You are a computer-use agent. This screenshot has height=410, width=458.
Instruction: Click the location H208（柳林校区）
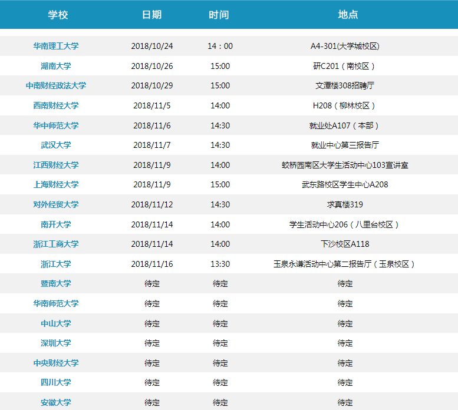click(x=345, y=105)
